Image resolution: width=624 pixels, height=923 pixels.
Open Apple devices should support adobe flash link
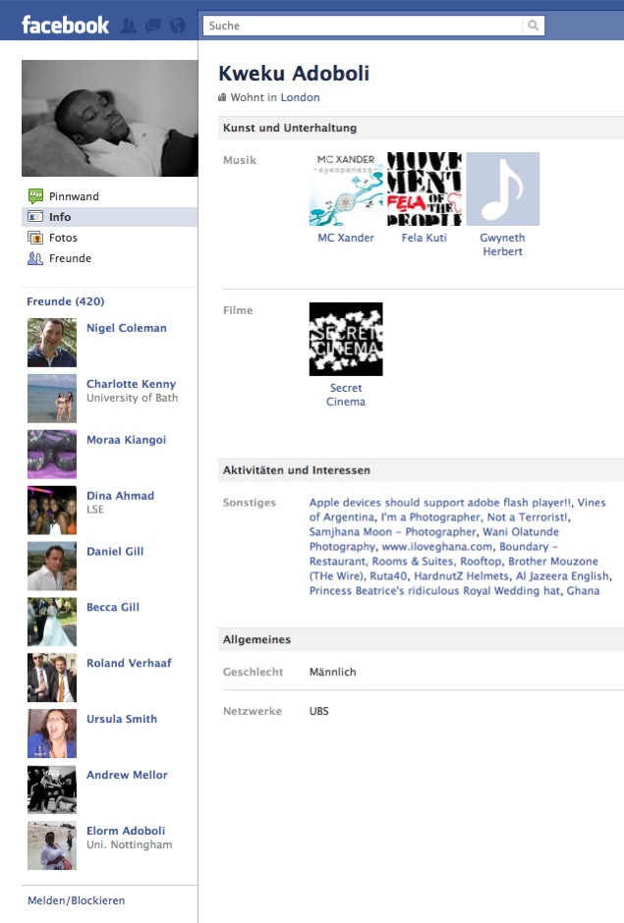click(440, 503)
